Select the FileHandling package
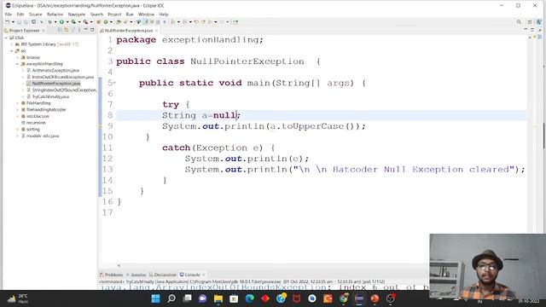The height and width of the screenshot is (307, 546). [36, 103]
